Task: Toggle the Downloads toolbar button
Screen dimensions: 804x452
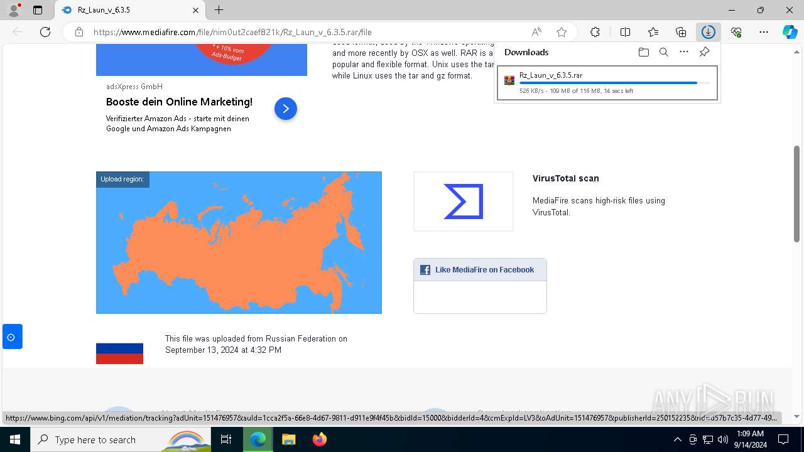Action: click(x=709, y=32)
